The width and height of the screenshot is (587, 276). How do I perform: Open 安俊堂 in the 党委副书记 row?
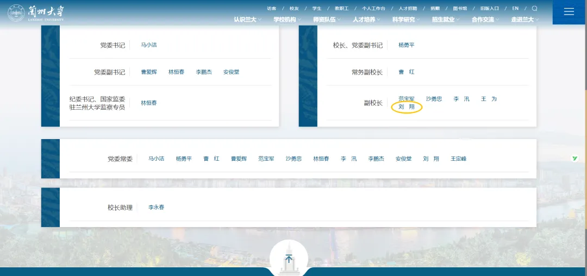(232, 72)
